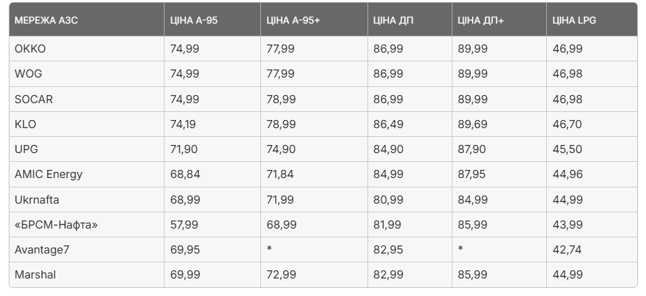Select the UPG row name
The height and width of the screenshot is (296, 646).
coord(26,149)
